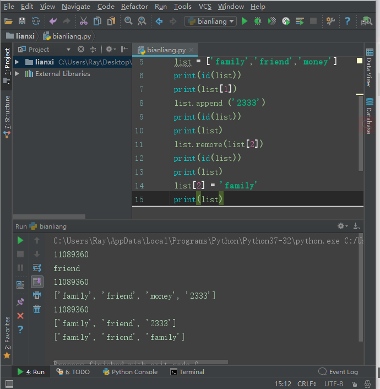Click the Hector inspector icon in status bar
This screenshot has height=389, width=380.
click(x=367, y=384)
